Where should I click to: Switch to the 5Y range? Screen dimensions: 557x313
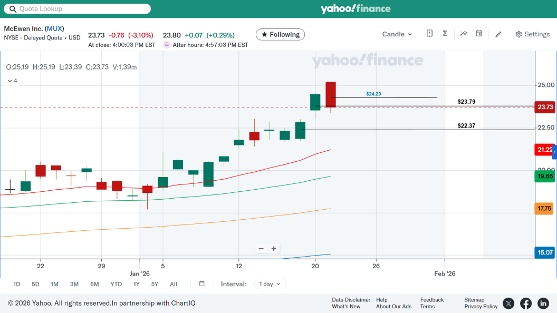click(x=155, y=285)
